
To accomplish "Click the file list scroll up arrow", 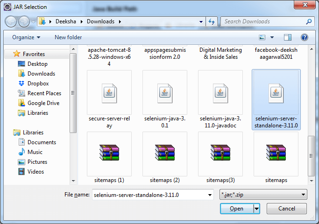I will [312, 49].
